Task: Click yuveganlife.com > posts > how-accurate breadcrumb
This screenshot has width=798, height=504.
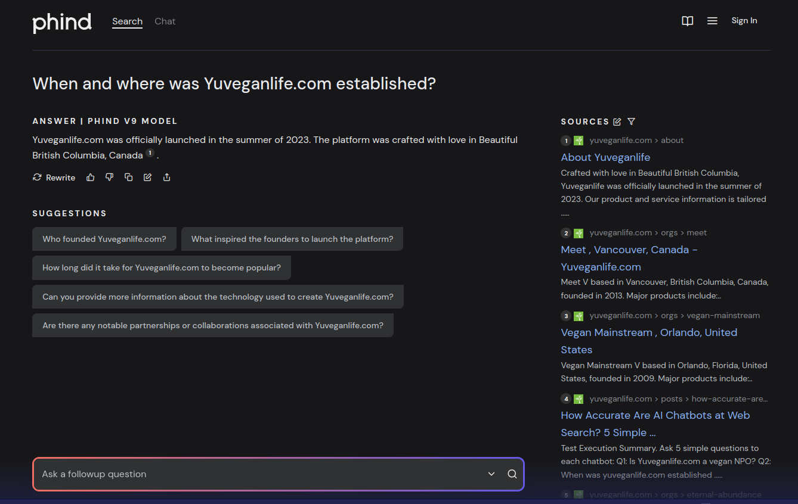Action: tap(679, 399)
